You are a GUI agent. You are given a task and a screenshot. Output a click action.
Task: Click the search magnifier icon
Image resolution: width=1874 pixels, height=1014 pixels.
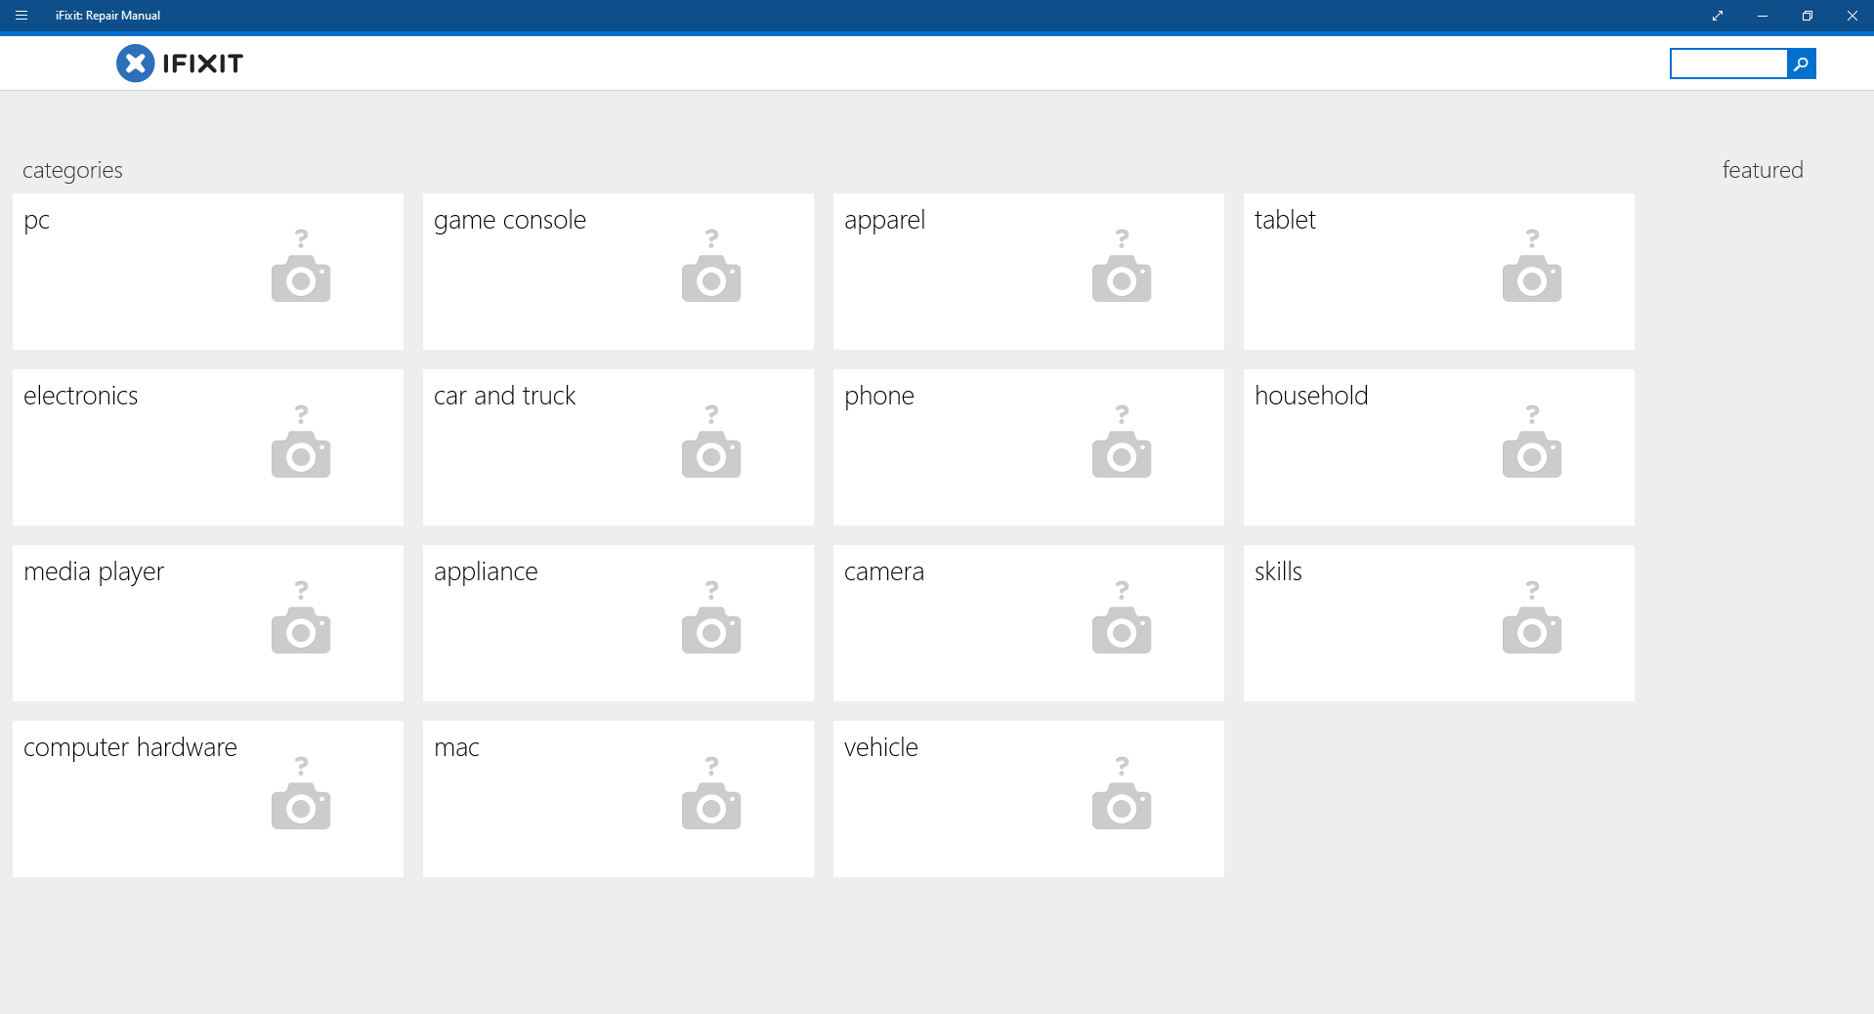[1801, 63]
